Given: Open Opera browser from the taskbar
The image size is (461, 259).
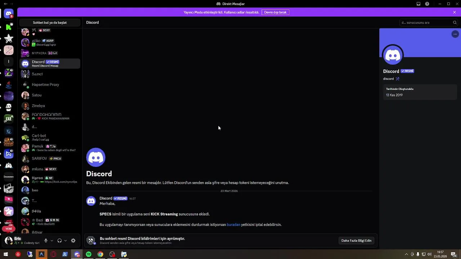Looking at the screenshot, I should [53, 254].
